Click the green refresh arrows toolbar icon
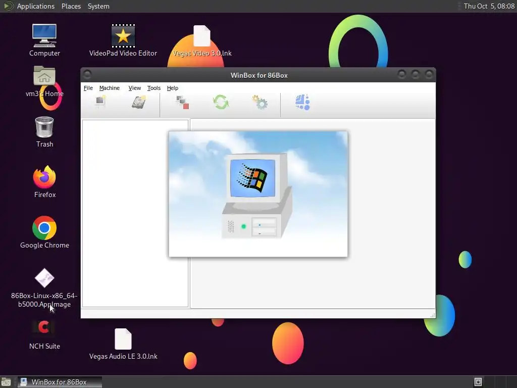The height and width of the screenshot is (388, 517). point(221,102)
